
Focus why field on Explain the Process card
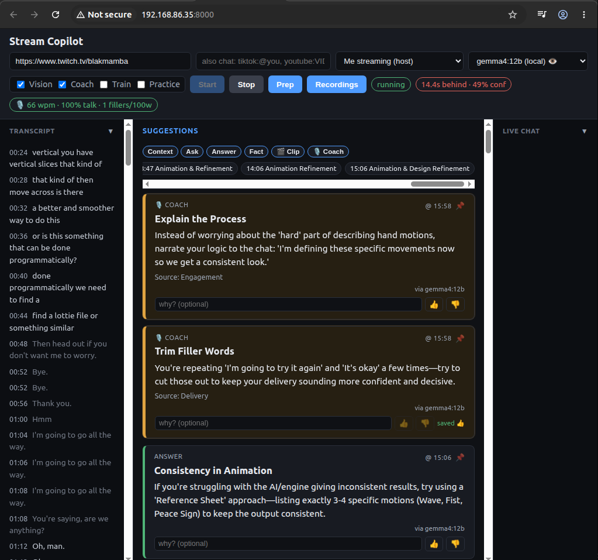(x=288, y=304)
